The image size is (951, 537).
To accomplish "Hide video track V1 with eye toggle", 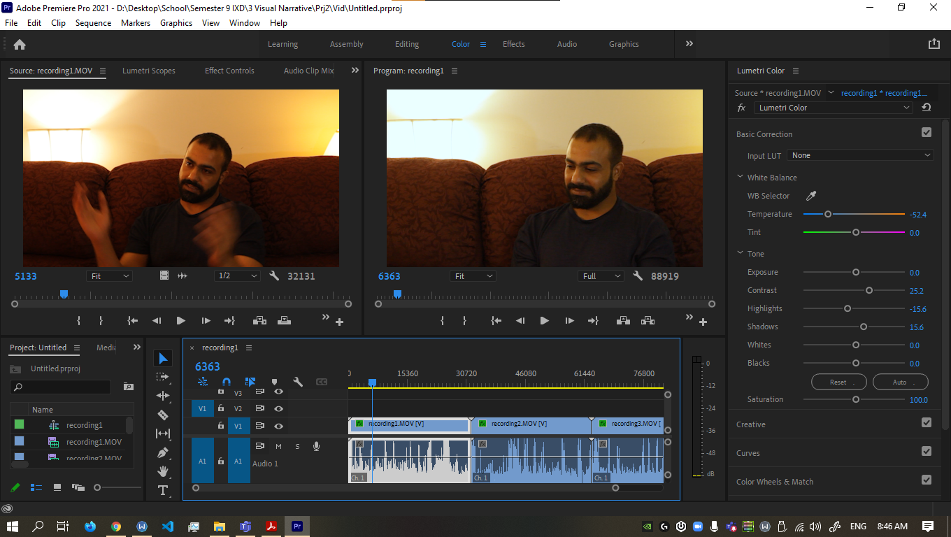I will coord(278,426).
